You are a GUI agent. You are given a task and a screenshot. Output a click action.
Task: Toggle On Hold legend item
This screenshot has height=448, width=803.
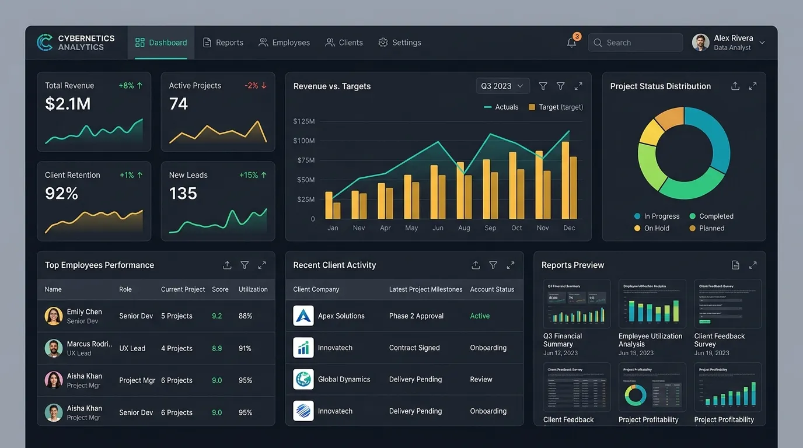tap(652, 229)
